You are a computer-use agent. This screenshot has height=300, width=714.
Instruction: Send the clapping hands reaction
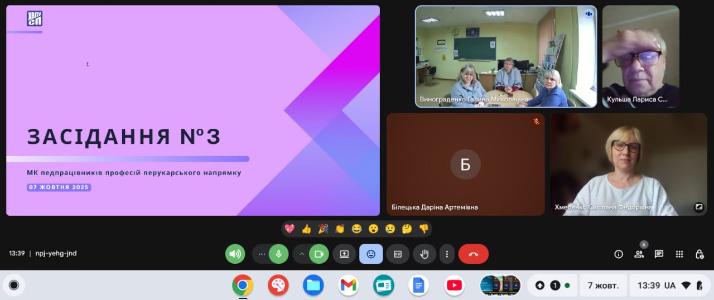coord(340,229)
